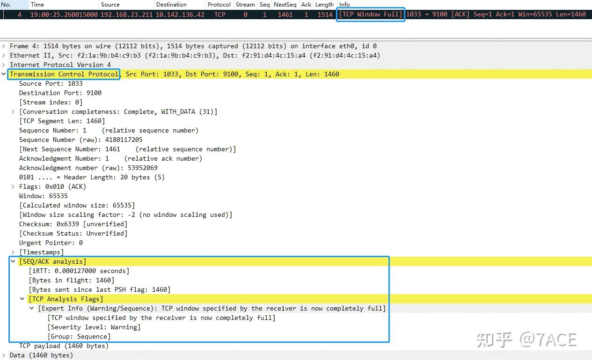
Task: Sort packets by the Time column
Action: 36,4
